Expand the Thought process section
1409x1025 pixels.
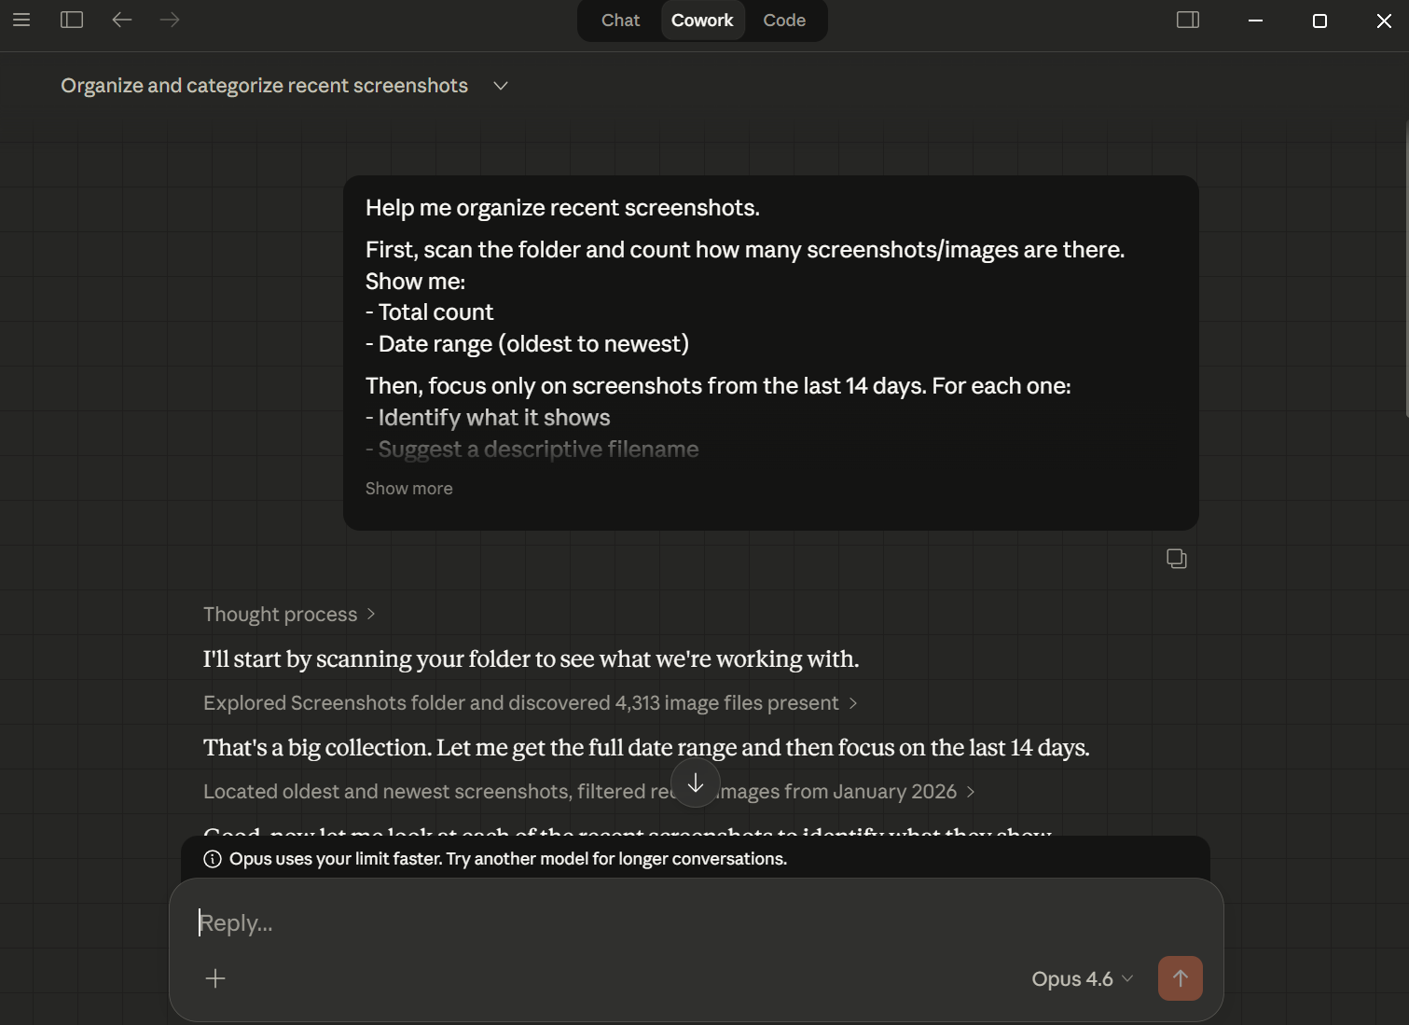[289, 615]
